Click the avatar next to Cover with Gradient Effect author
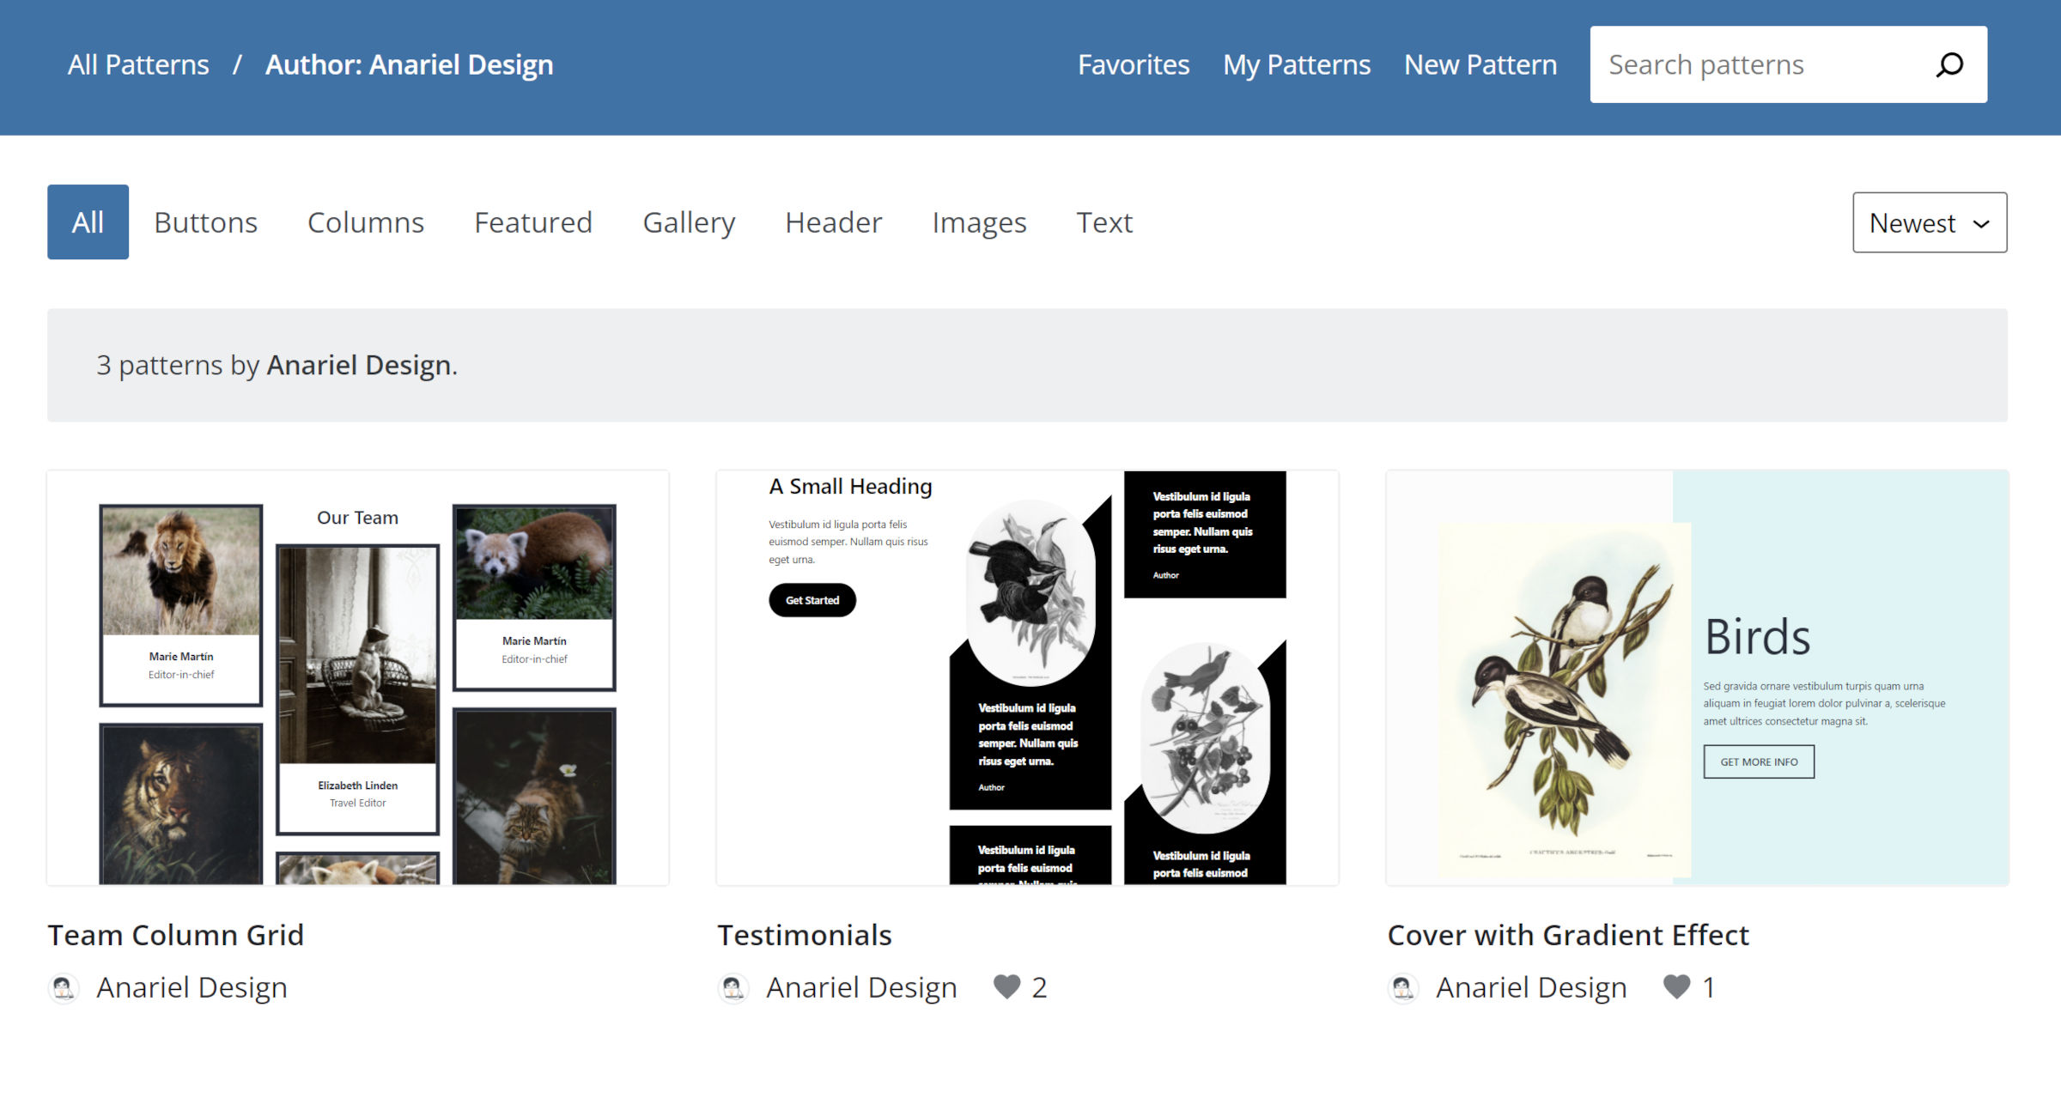2061x1098 pixels. click(x=1403, y=987)
